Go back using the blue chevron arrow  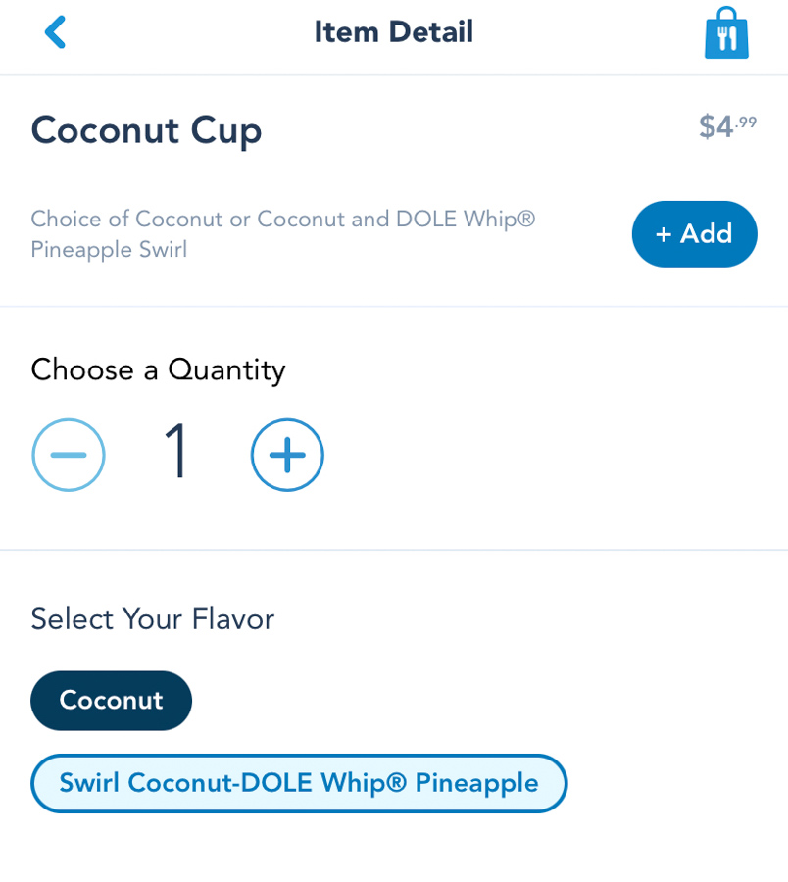[x=55, y=32]
